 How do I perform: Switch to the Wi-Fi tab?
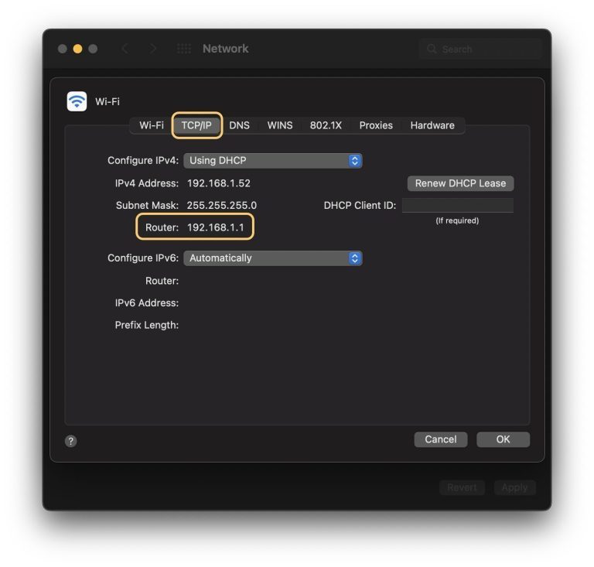click(x=152, y=125)
